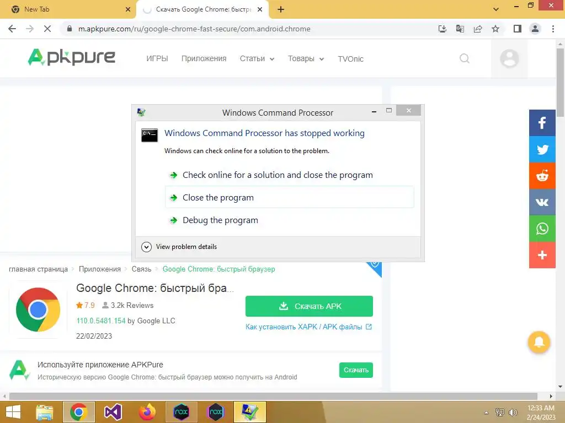Click the 7.9 star rating
The image size is (565, 423).
coord(86,305)
